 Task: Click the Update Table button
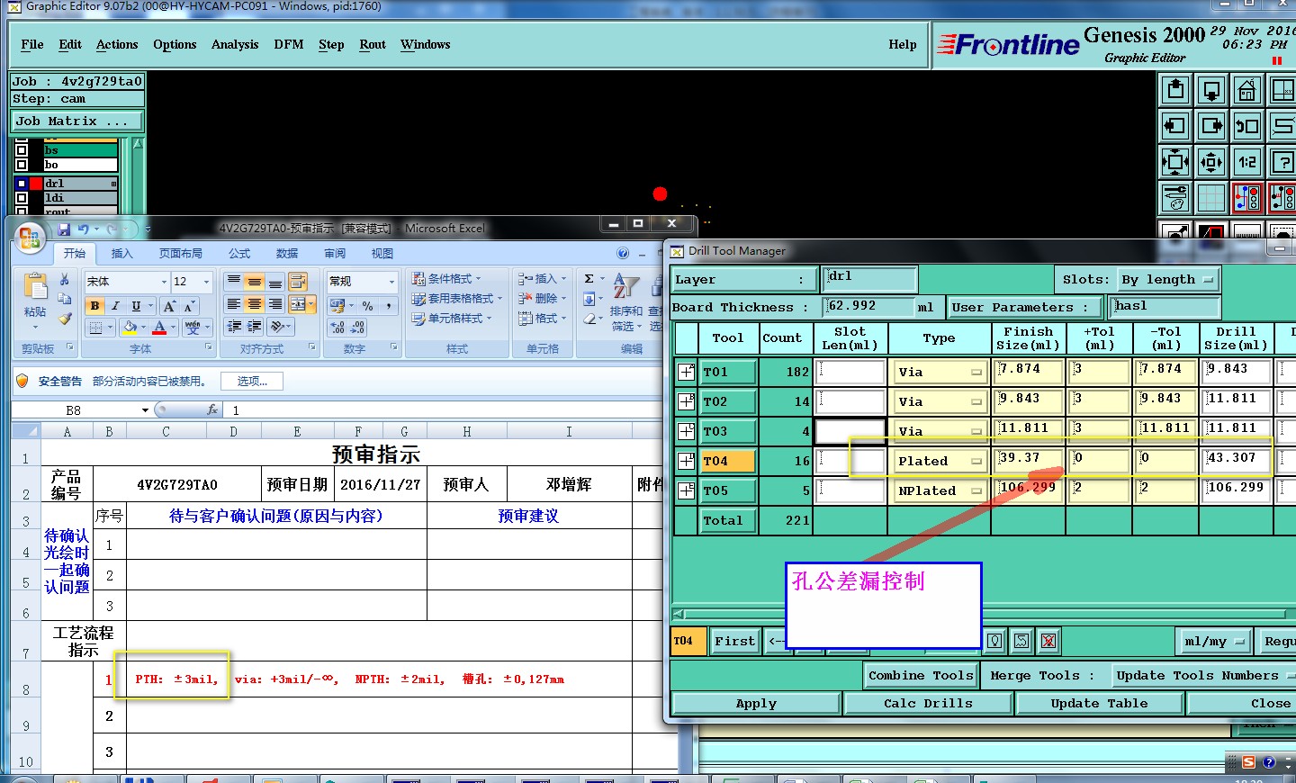(1099, 704)
